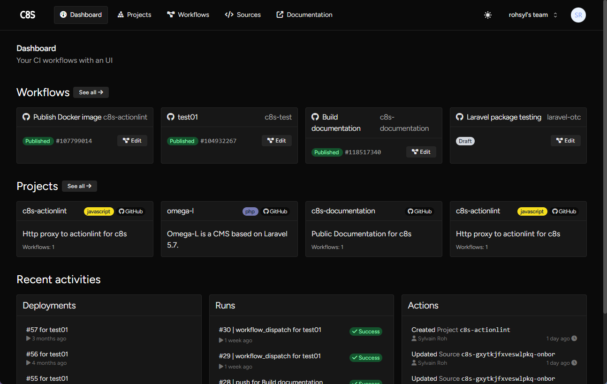Click Published badge on test01 workflow

(x=182, y=141)
